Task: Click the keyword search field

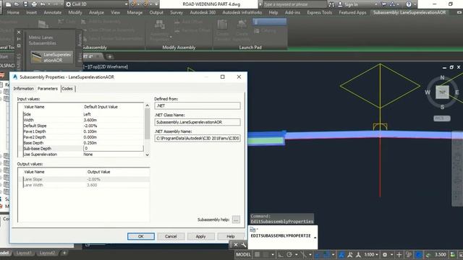Action: point(294,4)
